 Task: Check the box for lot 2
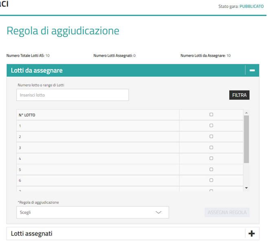coord(211,137)
